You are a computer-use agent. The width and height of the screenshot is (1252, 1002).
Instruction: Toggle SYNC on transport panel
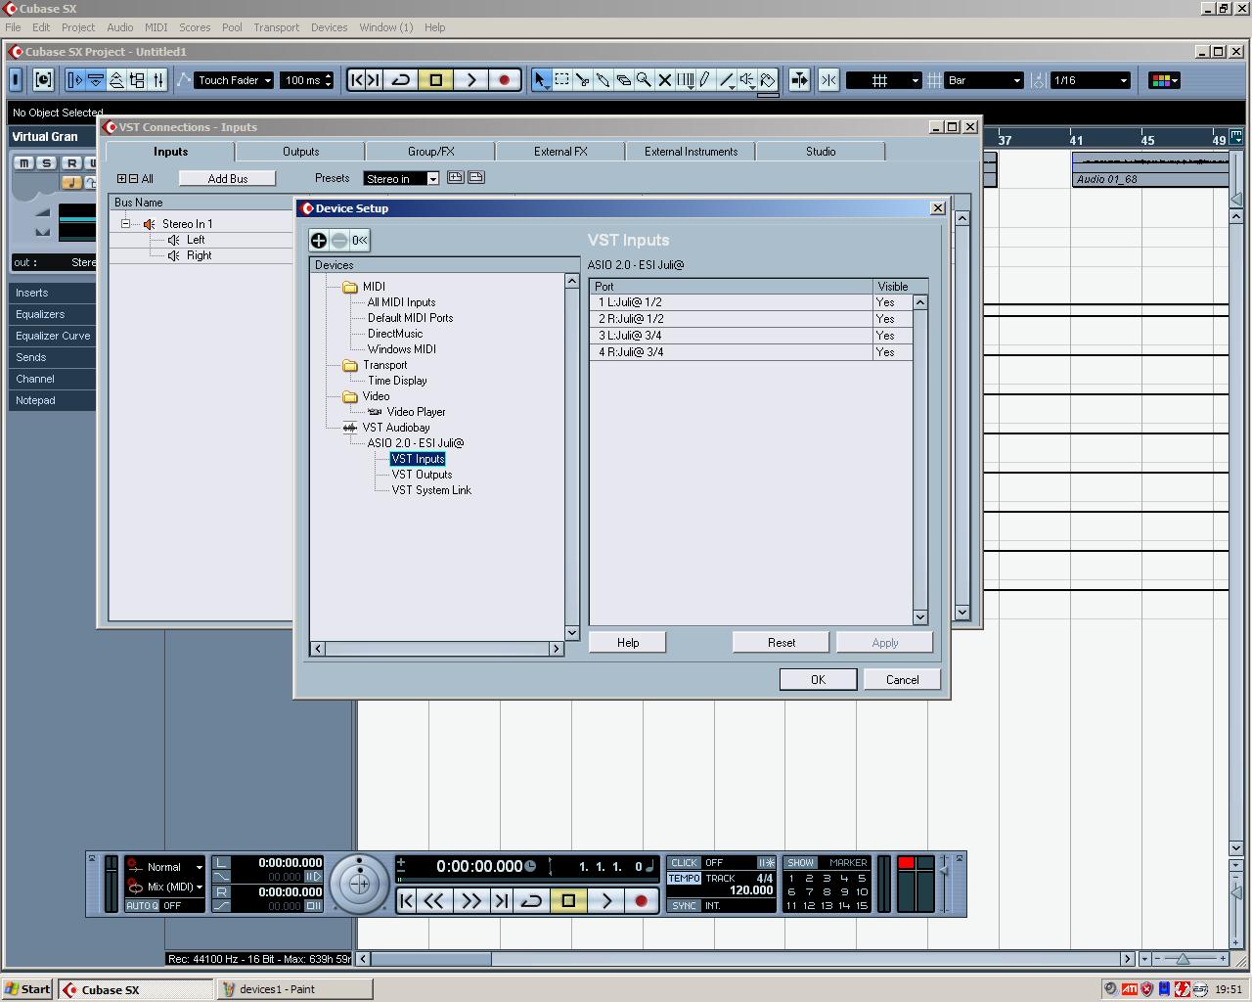pyautogui.click(x=684, y=906)
